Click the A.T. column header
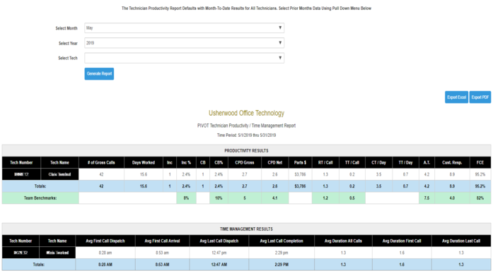The image size is (493, 273). tap(427, 162)
